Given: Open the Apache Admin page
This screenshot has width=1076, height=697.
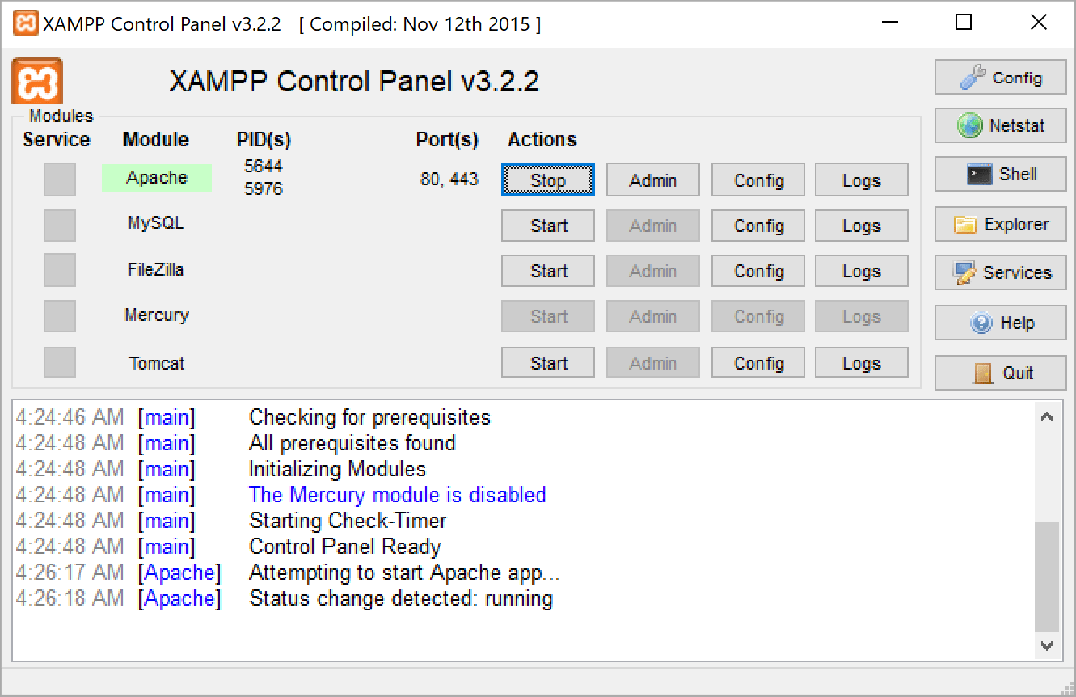Looking at the screenshot, I should (x=653, y=180).
